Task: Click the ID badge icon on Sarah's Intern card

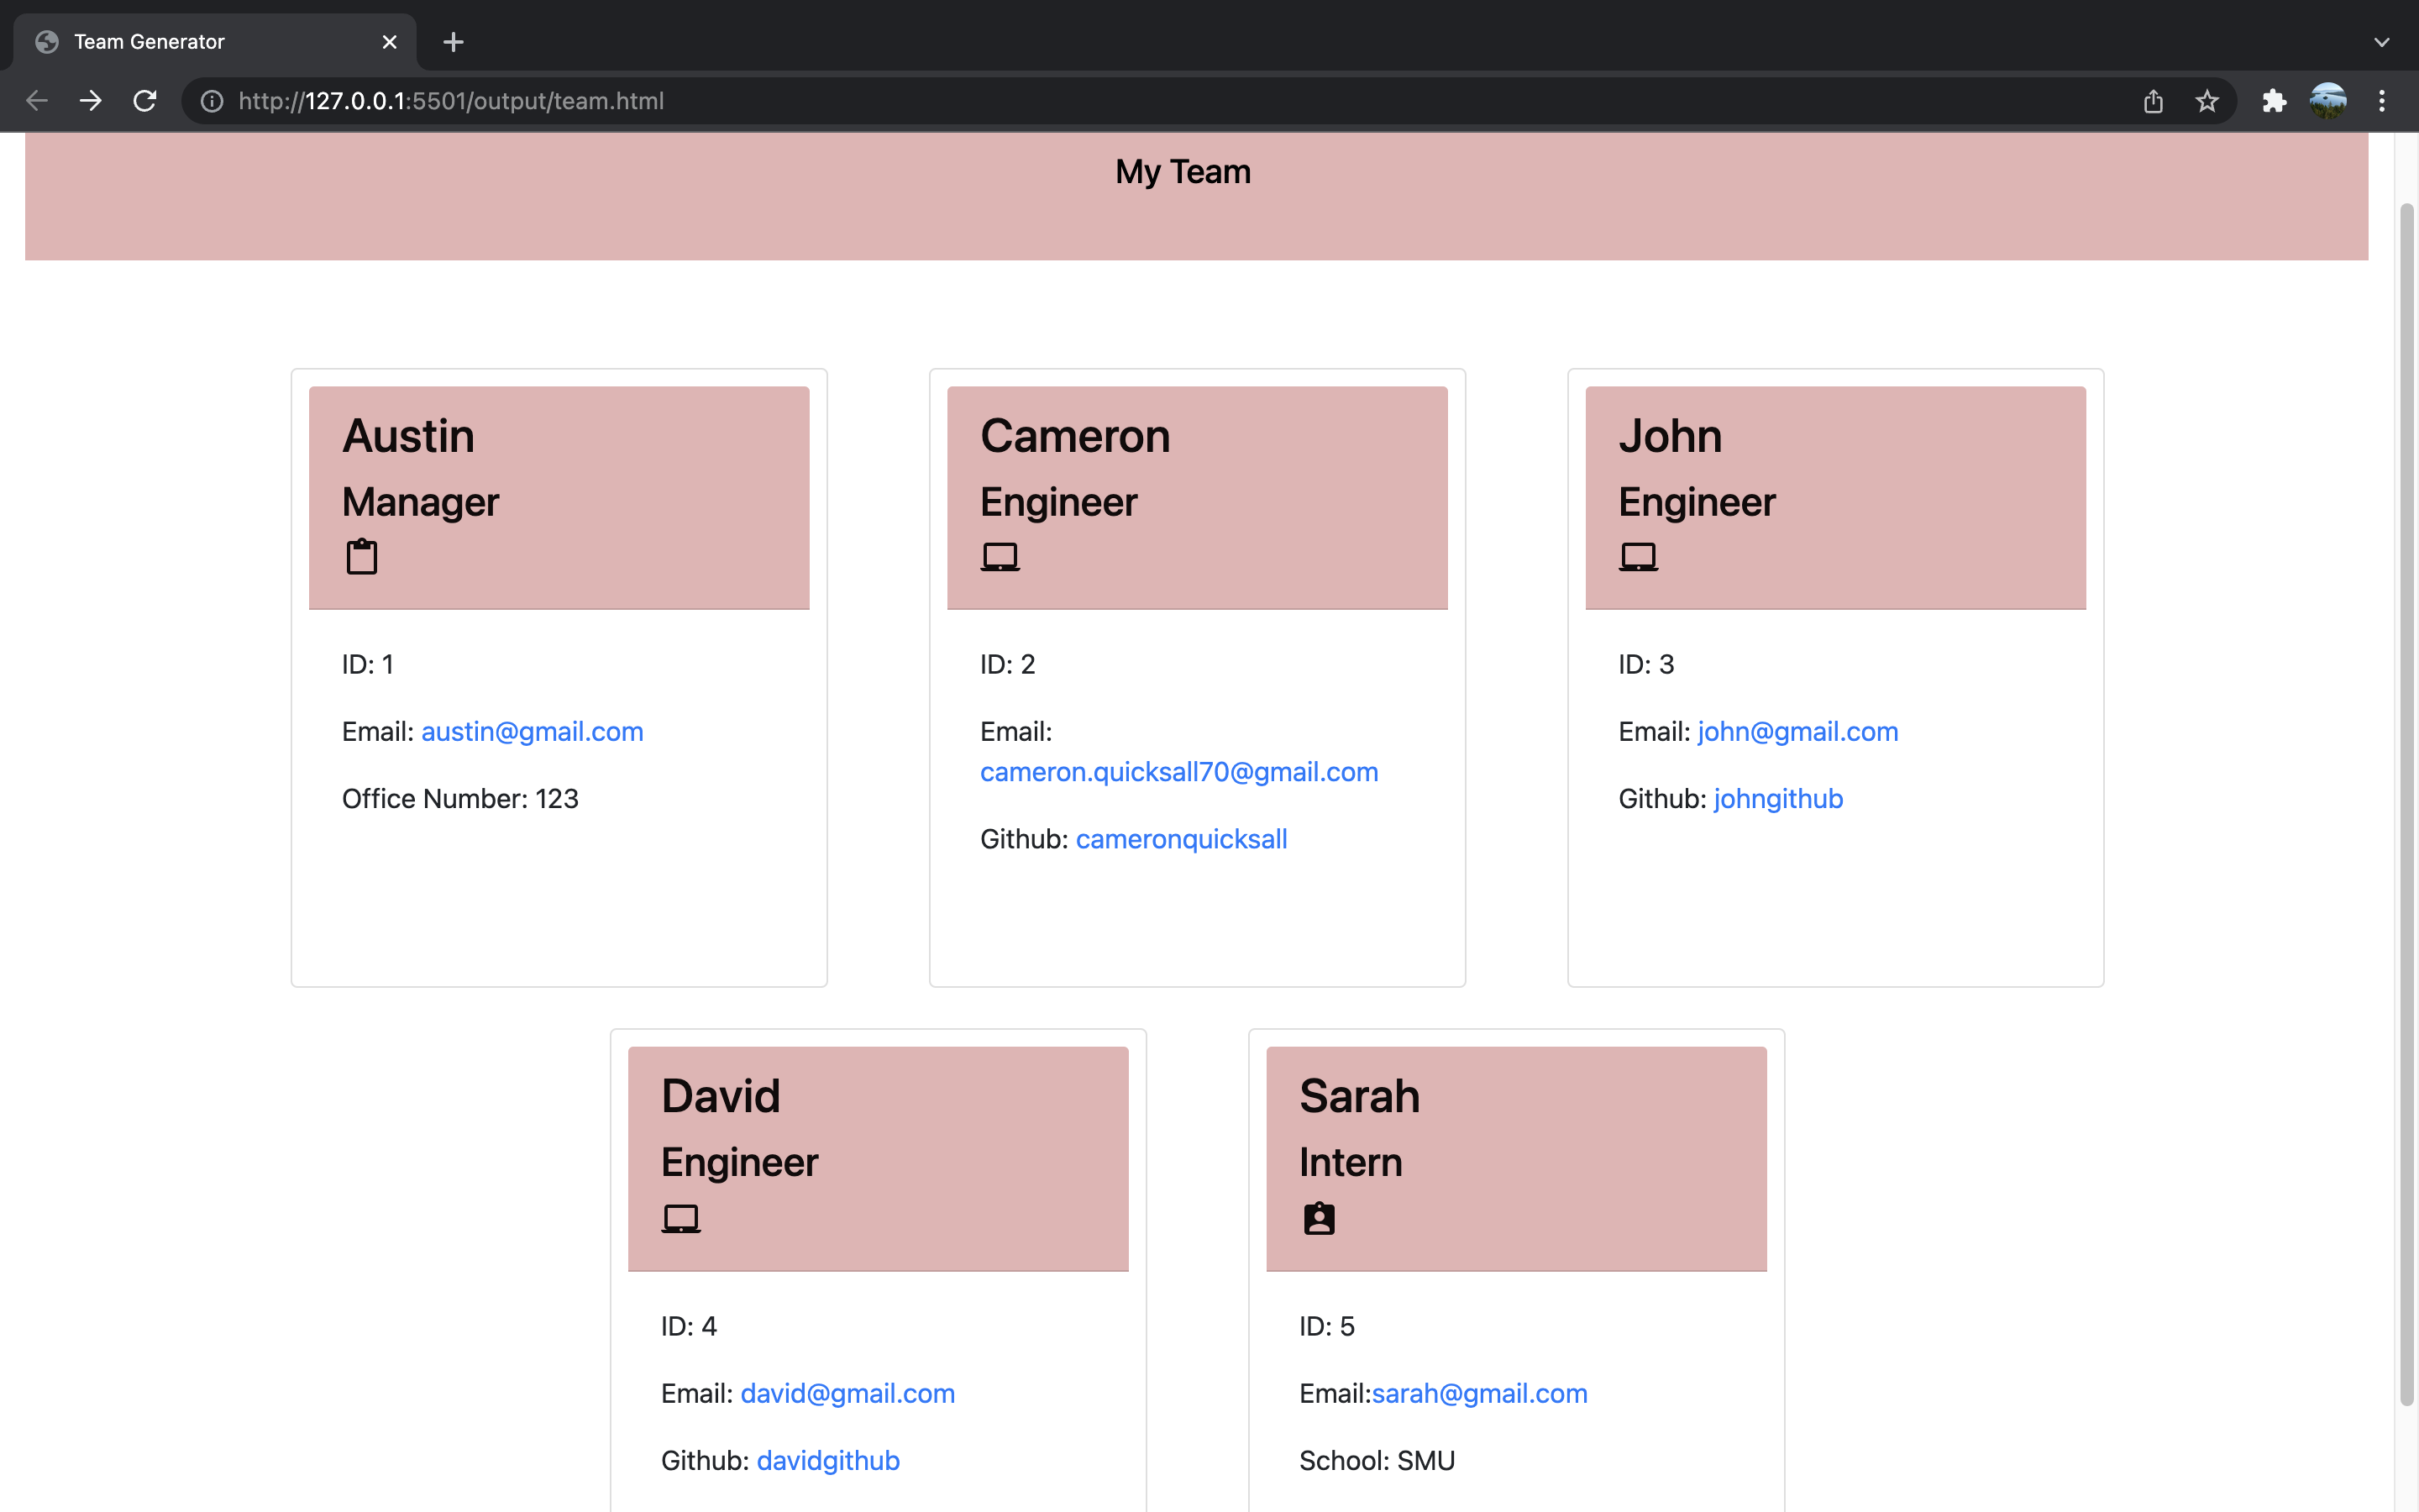Action: (1319, 1218)
